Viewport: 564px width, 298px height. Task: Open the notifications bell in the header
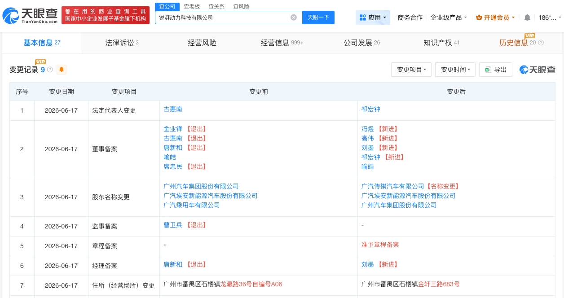coord(527,18)
